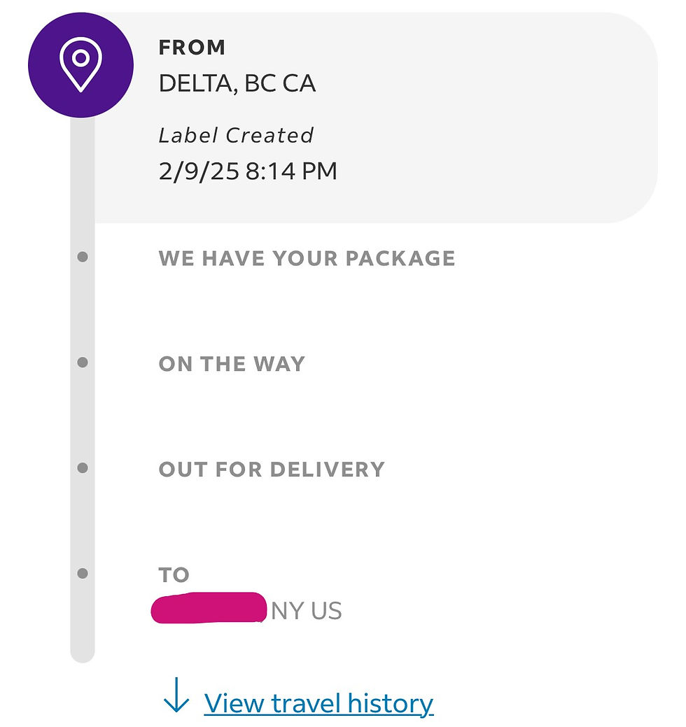Click the Label Created status text
Image resolution: width=686 pixels, height=727 pixels.
236,135
